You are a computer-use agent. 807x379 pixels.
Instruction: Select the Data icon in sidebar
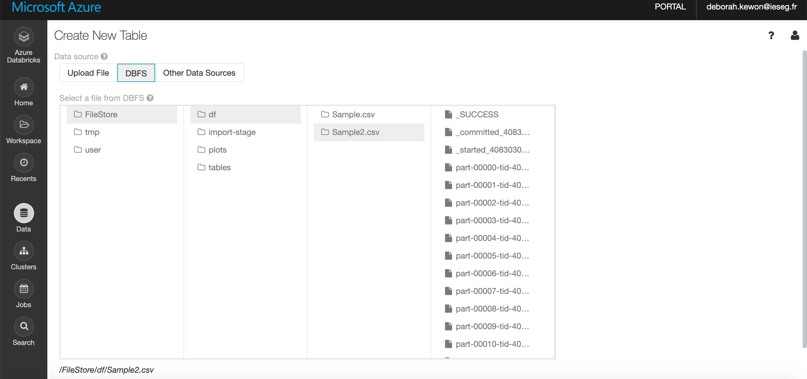click(x=23, y=213)
